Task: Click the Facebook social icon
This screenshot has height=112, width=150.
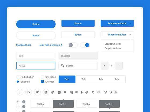Action: pos(20,92)
